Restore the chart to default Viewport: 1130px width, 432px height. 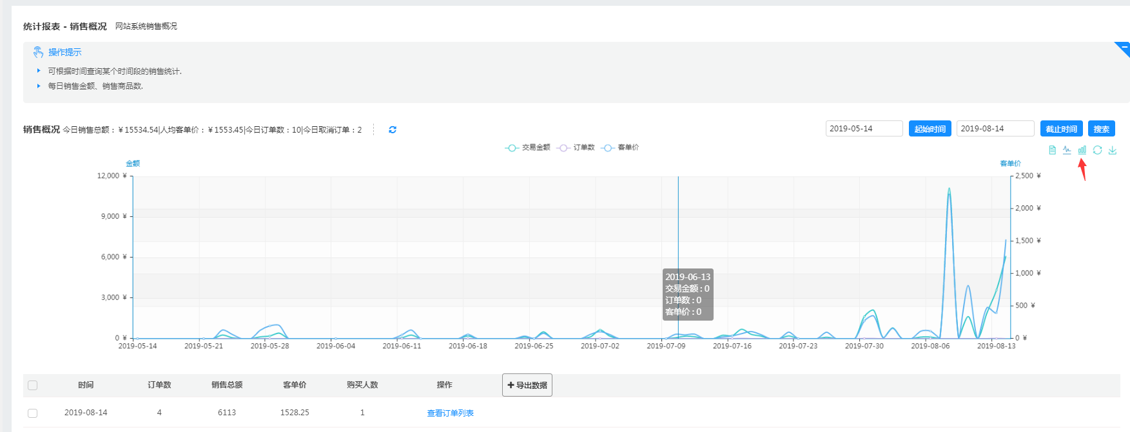point(1097,150)
